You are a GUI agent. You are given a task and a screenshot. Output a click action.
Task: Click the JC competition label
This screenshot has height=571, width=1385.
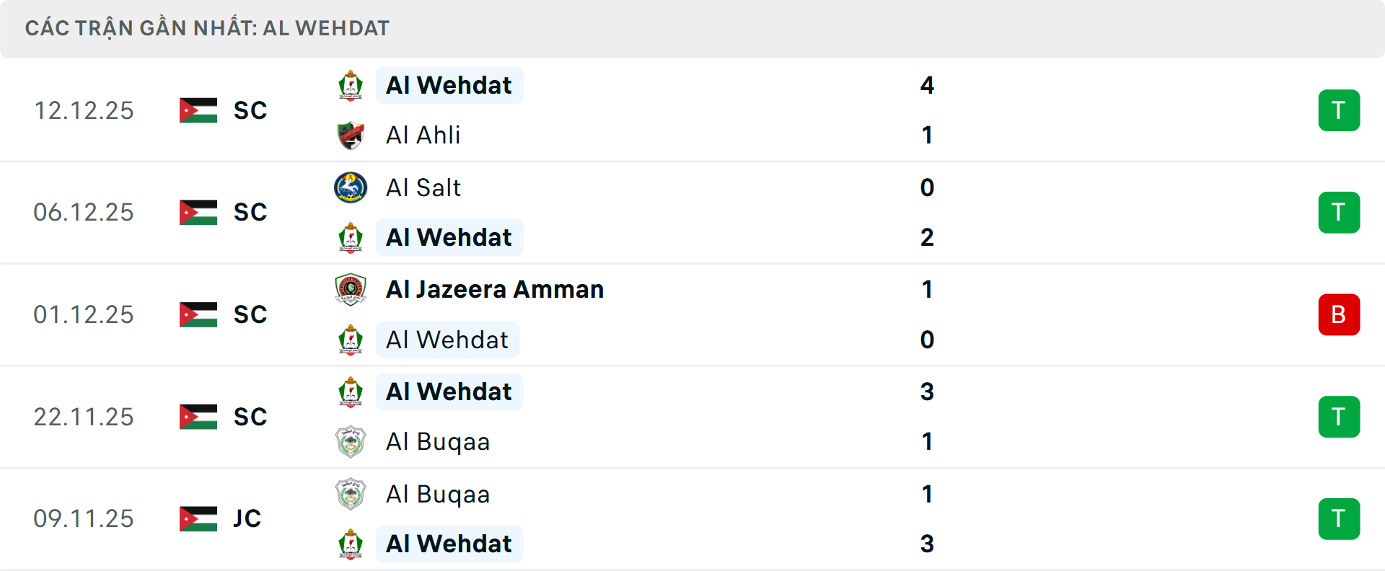pyautogui.click(x=247, y=518)
